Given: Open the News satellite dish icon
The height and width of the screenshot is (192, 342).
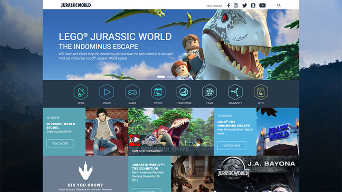Looking at the screenshot, I should click(x=81, y=91).
